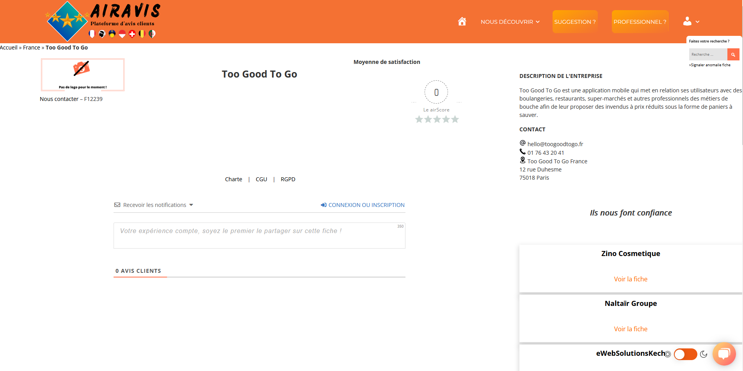
Task: Select the France flag pin
Action: [92, 34]
